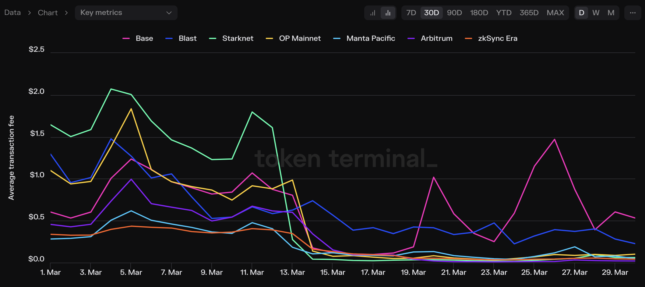Click the green Starknet legend marker

[x=213, y=38]
